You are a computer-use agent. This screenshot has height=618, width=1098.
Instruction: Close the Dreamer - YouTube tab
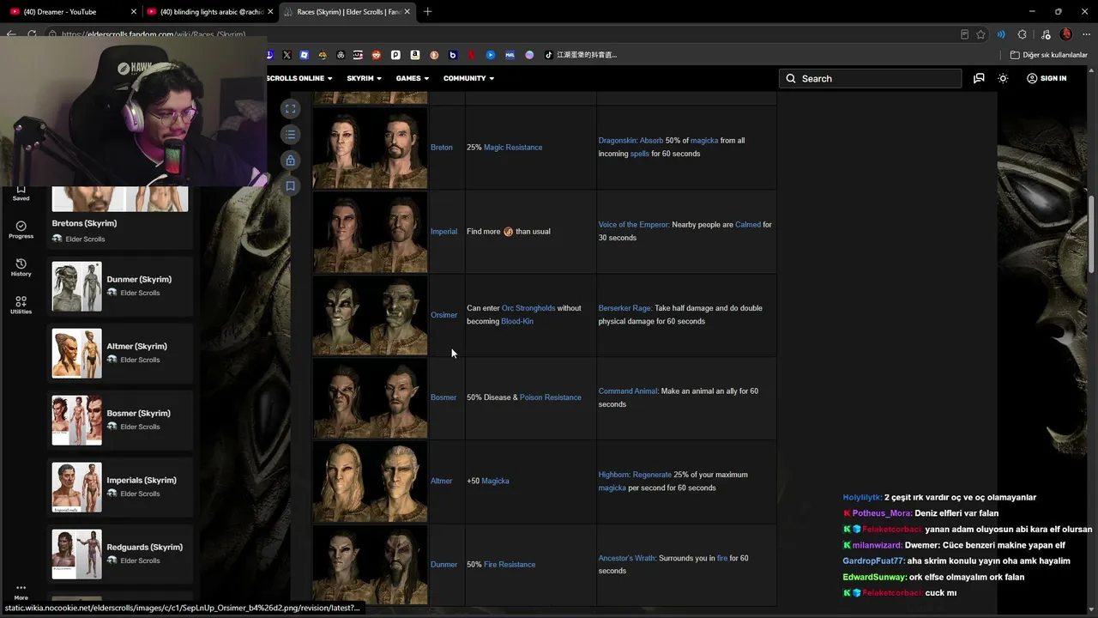click(x=134, y=12)
